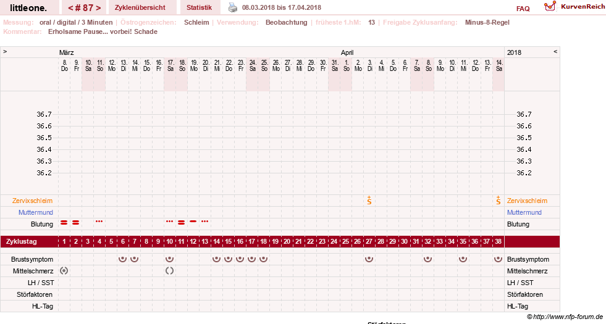Click the Blutung marker on cycle day 1
This screenshot has height=324, width=606.
64,222
